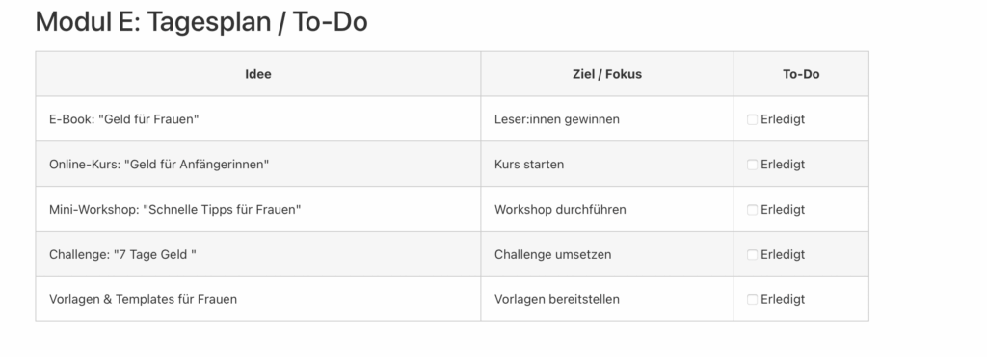Click the Idee column header

click(258, 74)
